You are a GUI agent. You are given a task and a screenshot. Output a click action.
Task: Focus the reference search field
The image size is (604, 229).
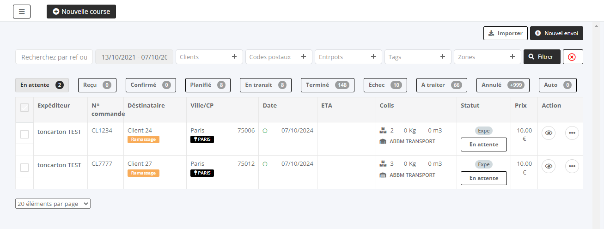point(54,57)
